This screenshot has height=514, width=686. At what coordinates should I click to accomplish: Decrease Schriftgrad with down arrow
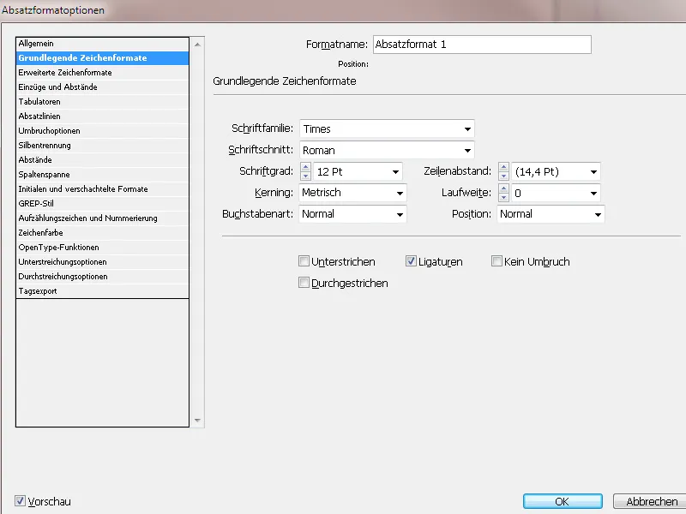coord(306,176)
